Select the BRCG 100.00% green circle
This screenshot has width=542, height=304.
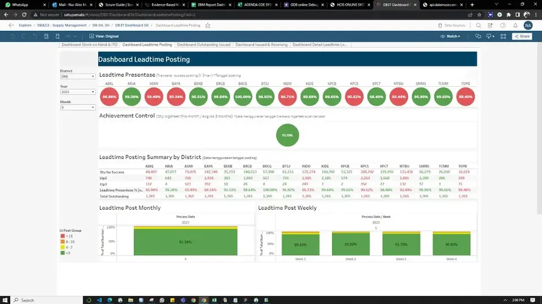pos(243,97)
